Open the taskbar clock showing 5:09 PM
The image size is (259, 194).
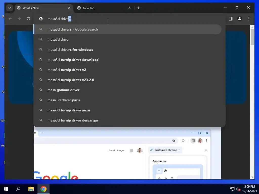(x=250, y=189)
